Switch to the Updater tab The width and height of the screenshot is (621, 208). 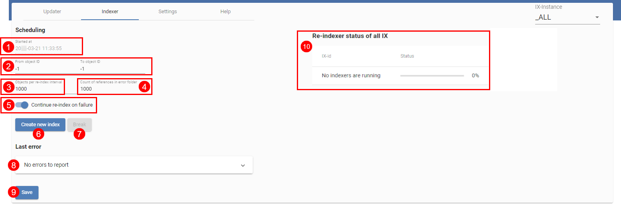(52, 12)
